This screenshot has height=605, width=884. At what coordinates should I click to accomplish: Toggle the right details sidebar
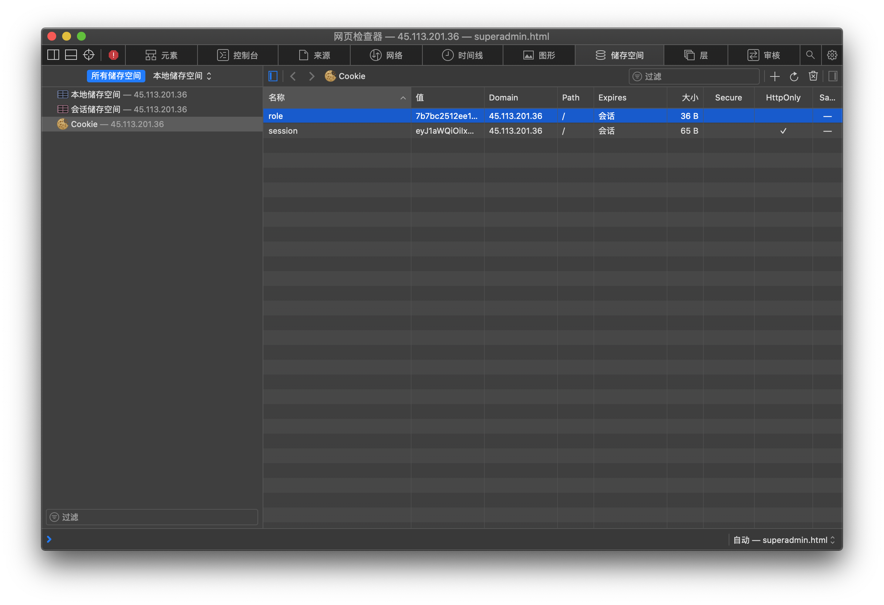(833, 76)
